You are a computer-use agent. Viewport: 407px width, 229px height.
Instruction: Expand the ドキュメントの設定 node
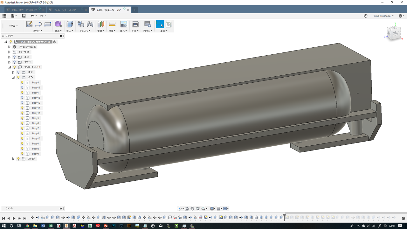(10, 47)
